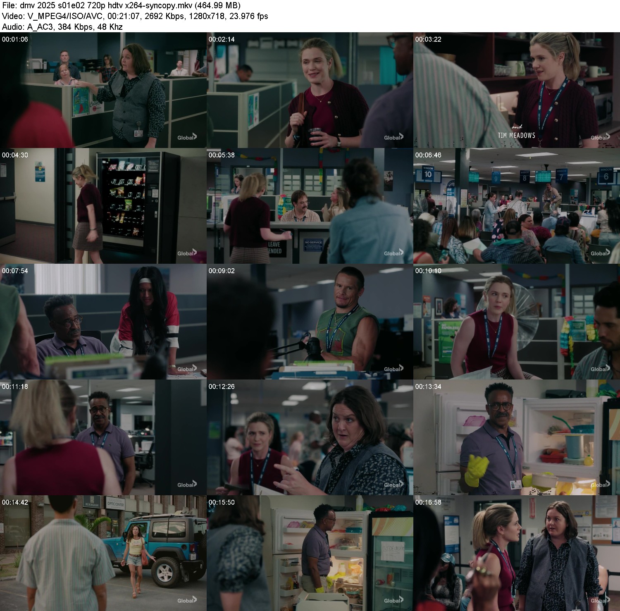Choose the thumbnail stamped 00:09:02
Image resolution: width=620 pixels, height=611 pixels.
pos(310,322)
